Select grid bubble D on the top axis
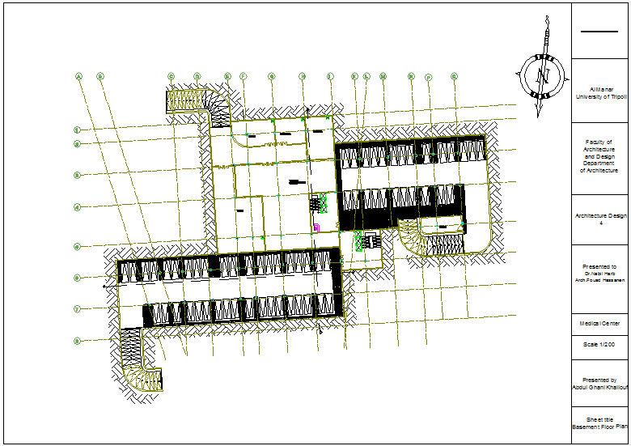 click(197, 76)
